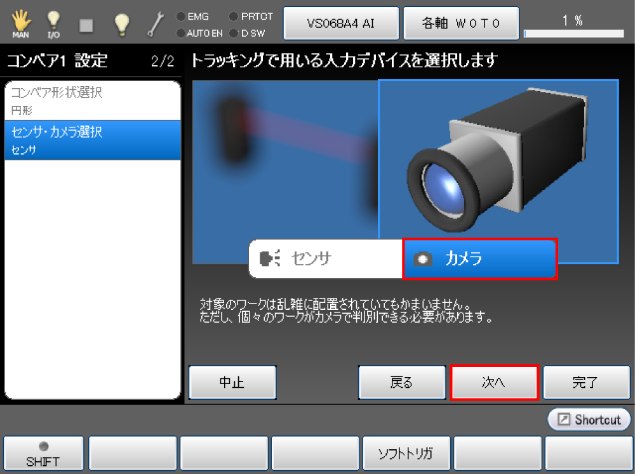Toggle the SHIFT key button
Viewport: 635px width, 474px height.
tap(43, 454)
